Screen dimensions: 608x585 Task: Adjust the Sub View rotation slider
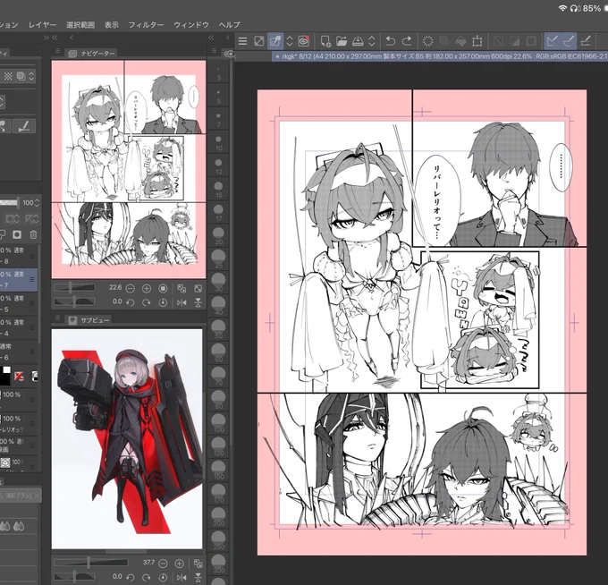coord(74,577)
